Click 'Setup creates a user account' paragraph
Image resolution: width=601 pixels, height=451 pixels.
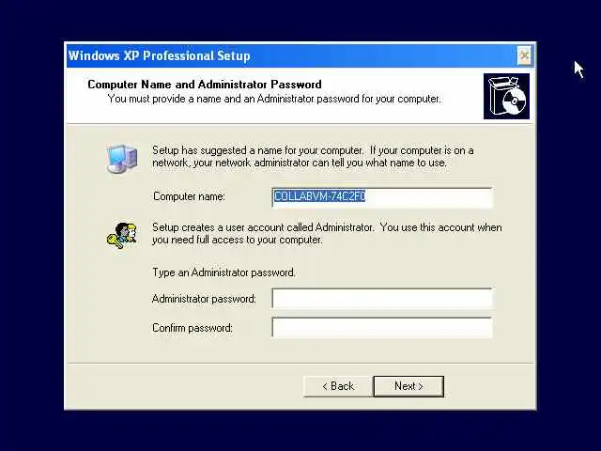pos(327,234)
